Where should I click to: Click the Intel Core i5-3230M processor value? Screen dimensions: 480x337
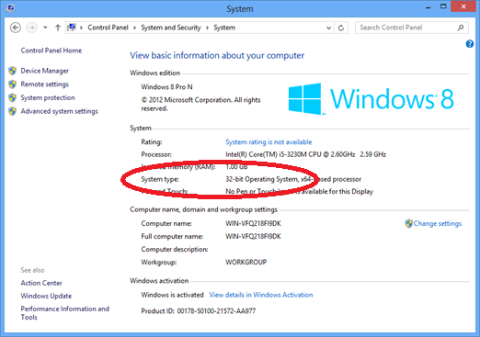tap(305, 154)
